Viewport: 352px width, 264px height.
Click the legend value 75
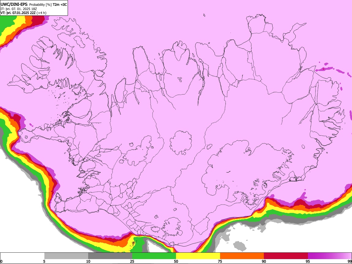(x=220, y=261)
